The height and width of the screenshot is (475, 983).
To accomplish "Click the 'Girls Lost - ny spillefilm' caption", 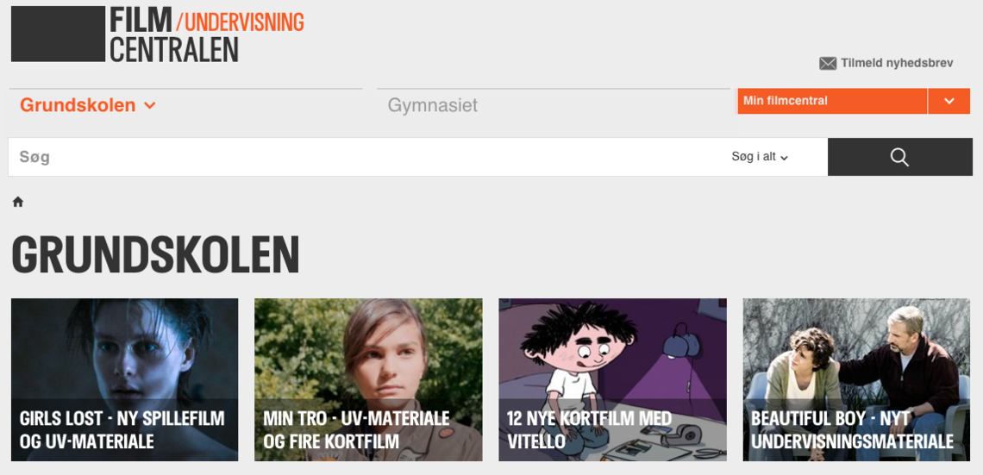I will 122,430.
